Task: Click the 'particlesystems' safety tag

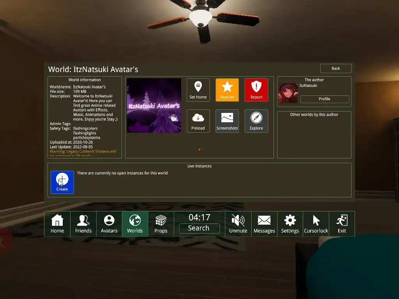Action: click(87, 137)
